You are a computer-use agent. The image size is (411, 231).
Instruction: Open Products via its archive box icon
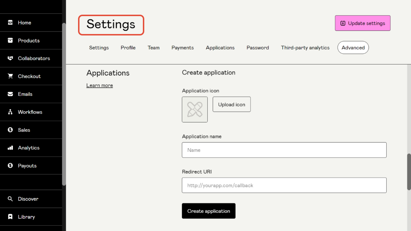(10, 40)
